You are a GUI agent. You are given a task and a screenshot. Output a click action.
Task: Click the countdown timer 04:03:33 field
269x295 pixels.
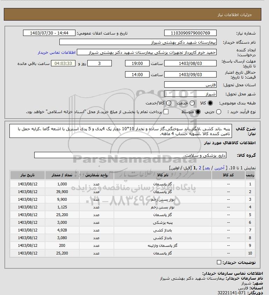tap(63, 63)
